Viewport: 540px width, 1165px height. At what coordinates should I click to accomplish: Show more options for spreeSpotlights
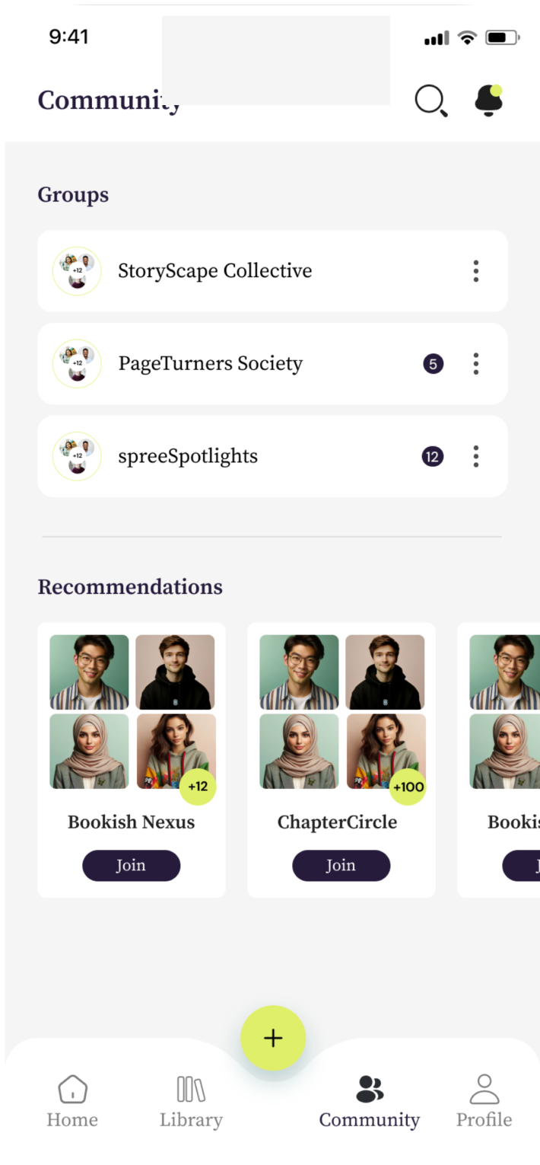pos(476,457)
